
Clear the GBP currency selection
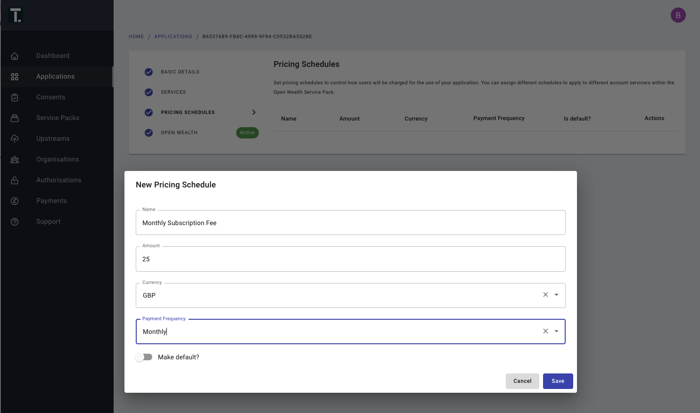(545, 295)
